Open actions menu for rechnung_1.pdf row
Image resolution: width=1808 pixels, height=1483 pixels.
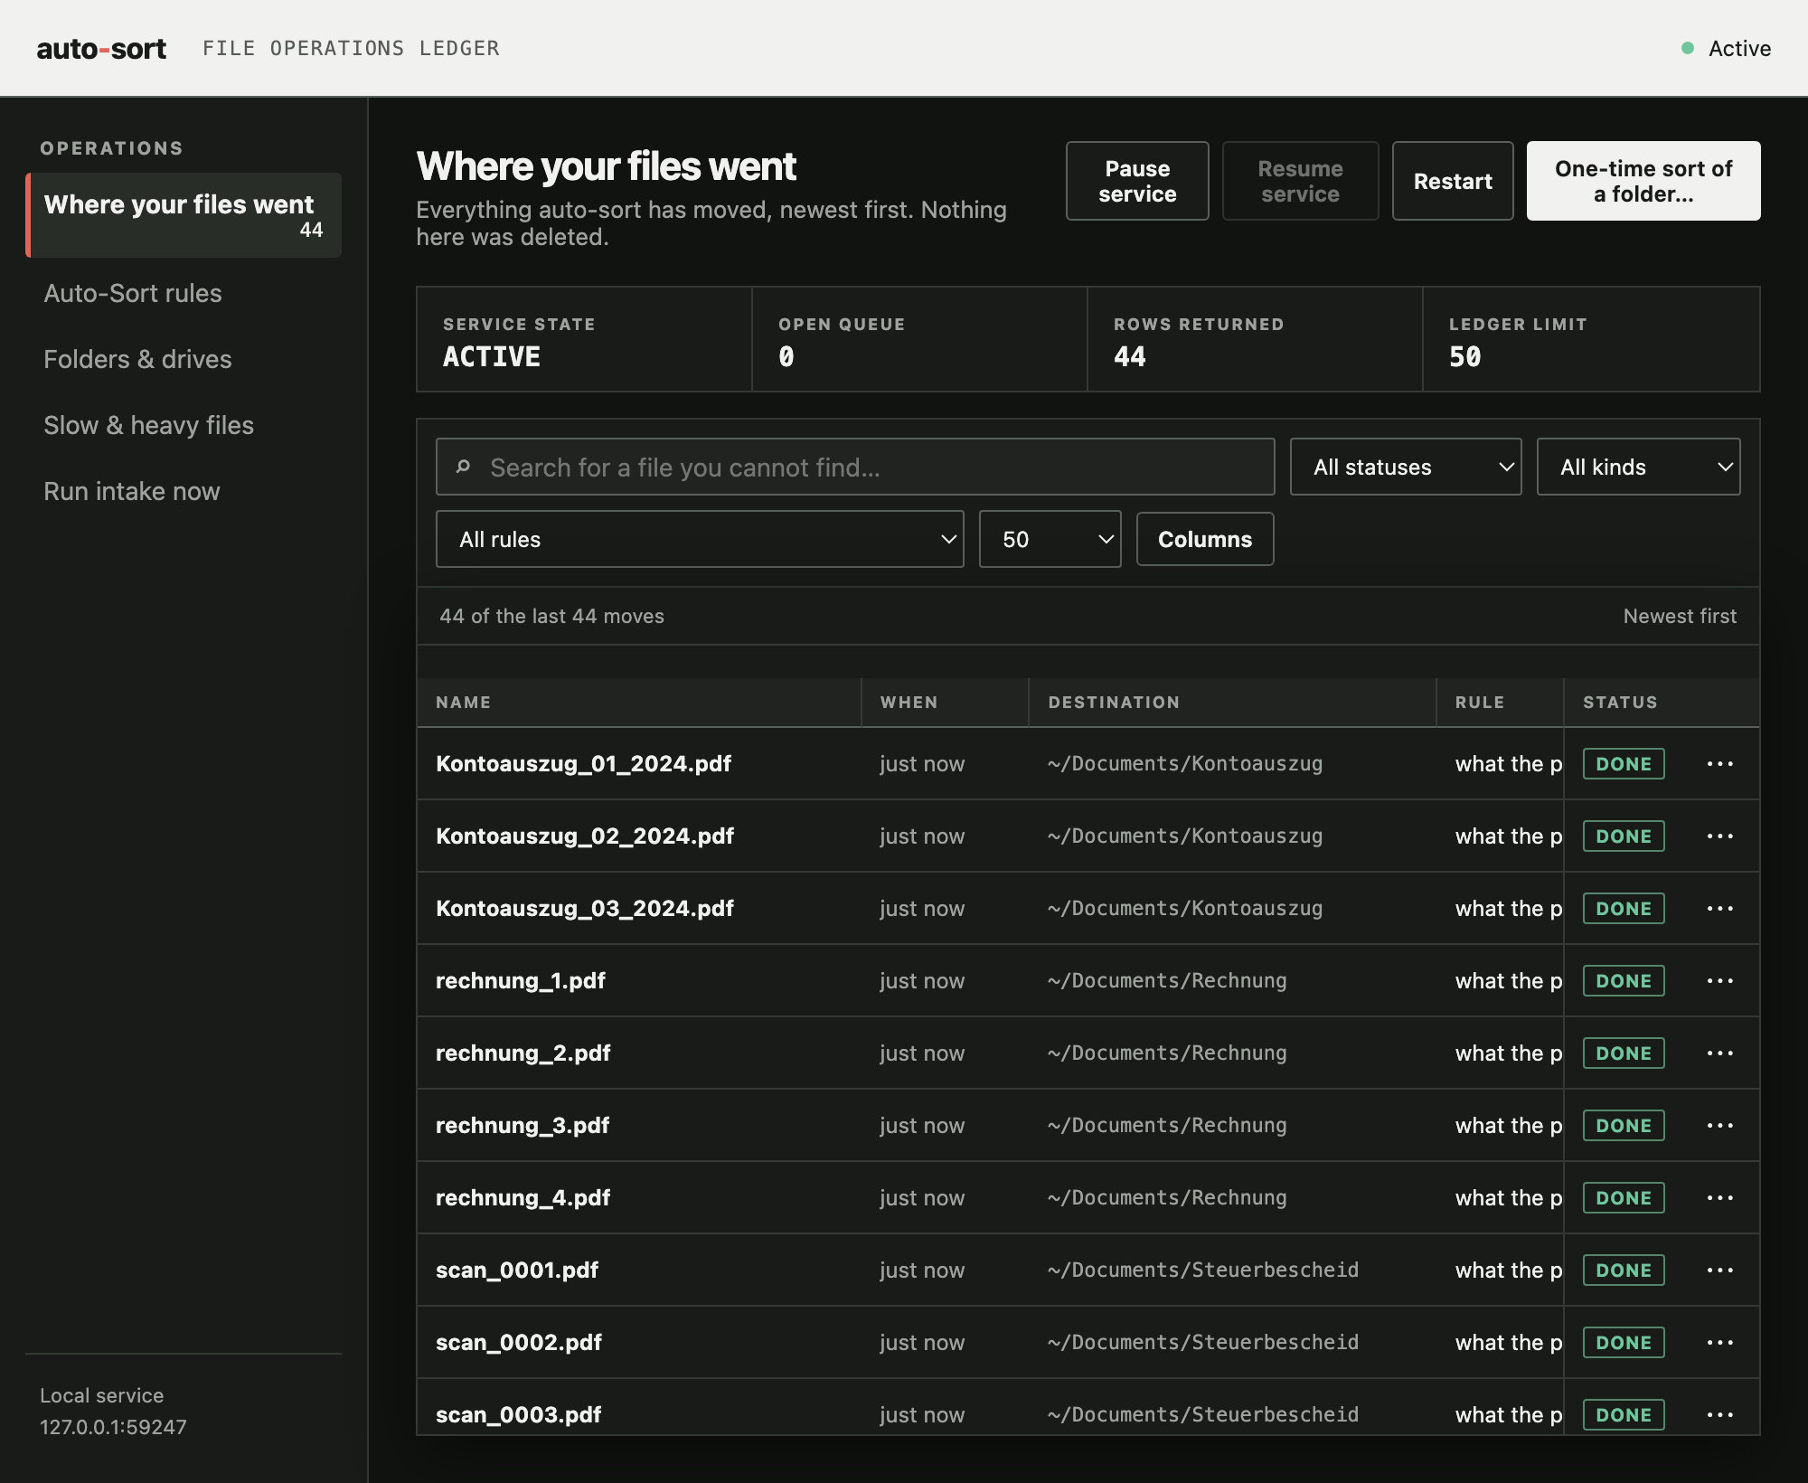click(x=1719, y=981)
